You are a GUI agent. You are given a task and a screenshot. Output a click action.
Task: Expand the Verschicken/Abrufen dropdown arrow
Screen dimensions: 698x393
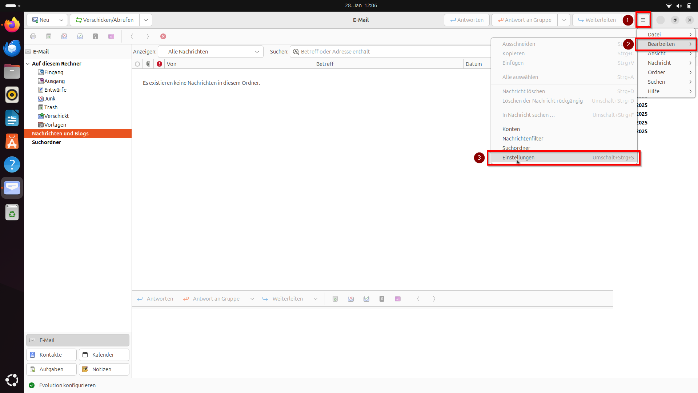[145, 20]
